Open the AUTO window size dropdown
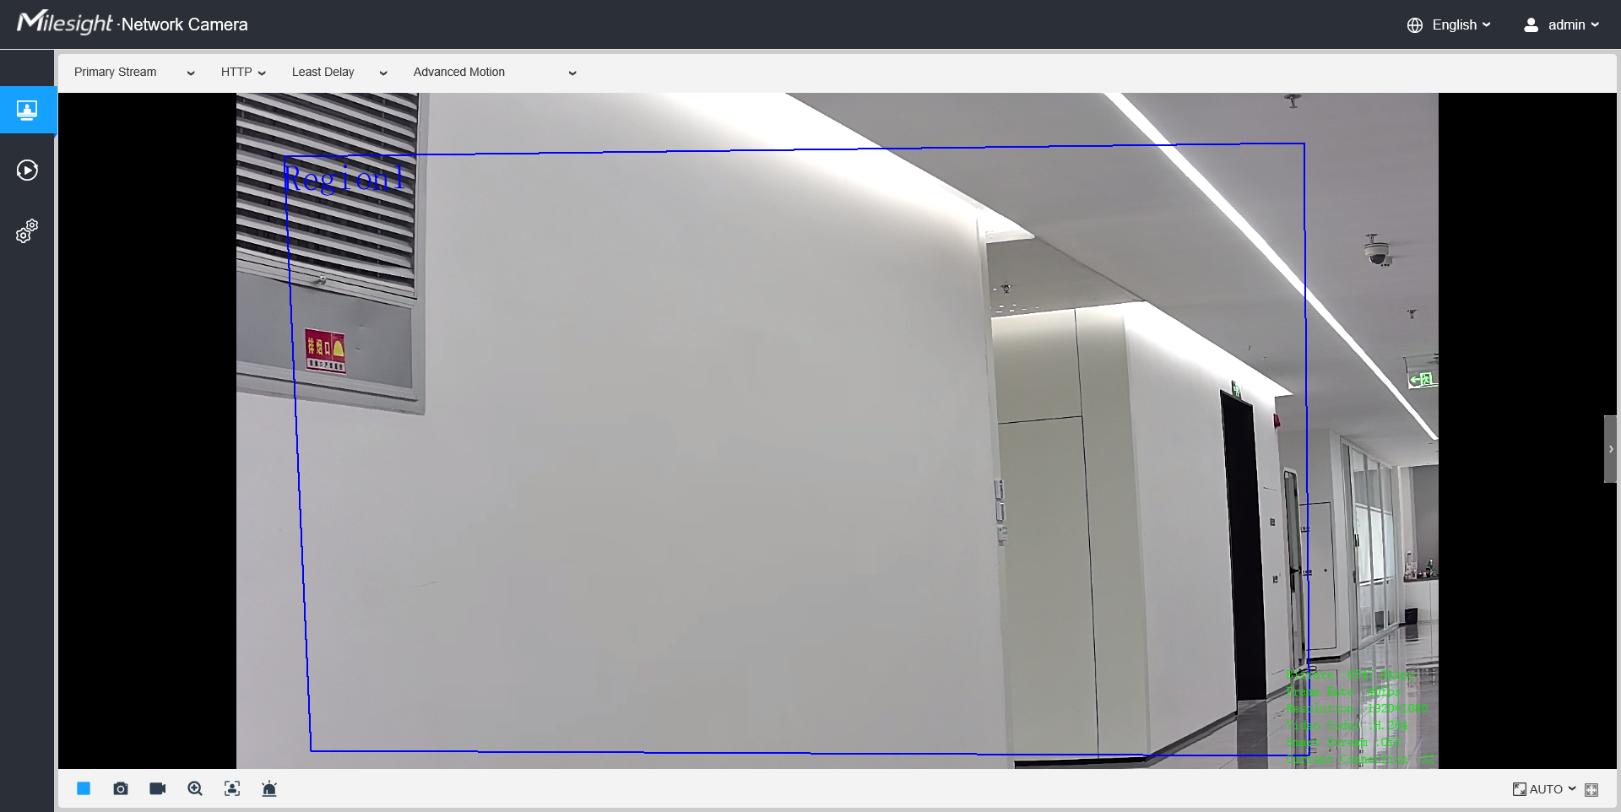The image size is (1621, 812). 1544,789
